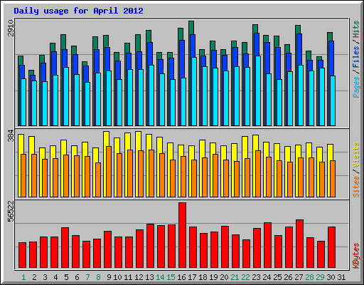This screenshot has height=285, width=364.
Task: Click the orange Sites bar for day 8
Action: [98, 180]
